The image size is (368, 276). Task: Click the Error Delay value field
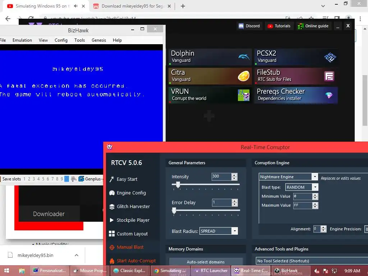(x=221, y=202)
